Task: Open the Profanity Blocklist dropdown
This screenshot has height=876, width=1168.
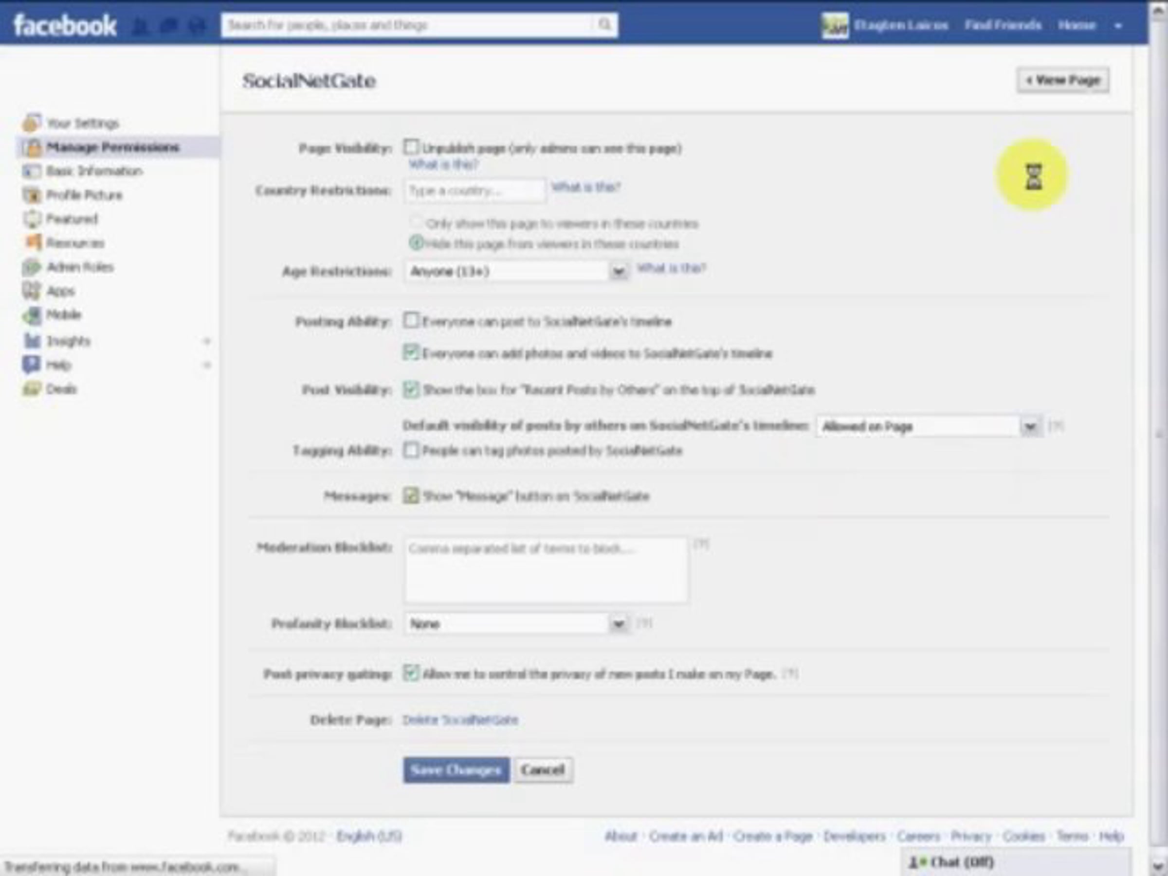Action: [x=619, y=624]
